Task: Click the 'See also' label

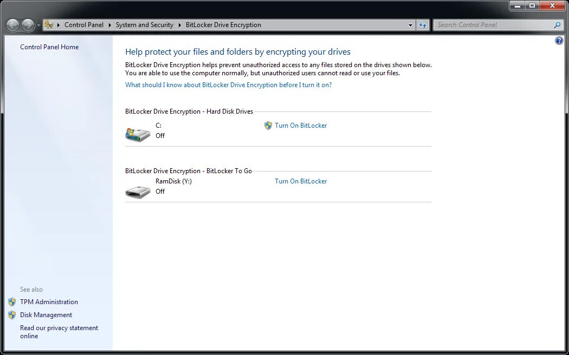Action: 31,290
